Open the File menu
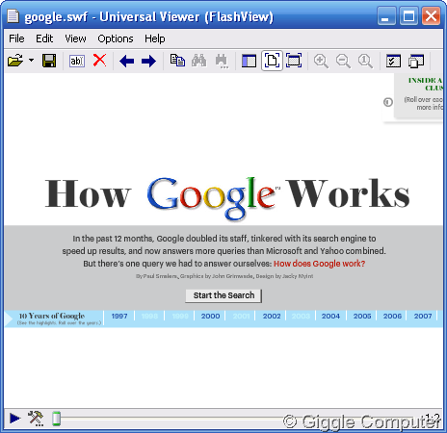The height and width of the screenshot is (433, 447). 16,38
